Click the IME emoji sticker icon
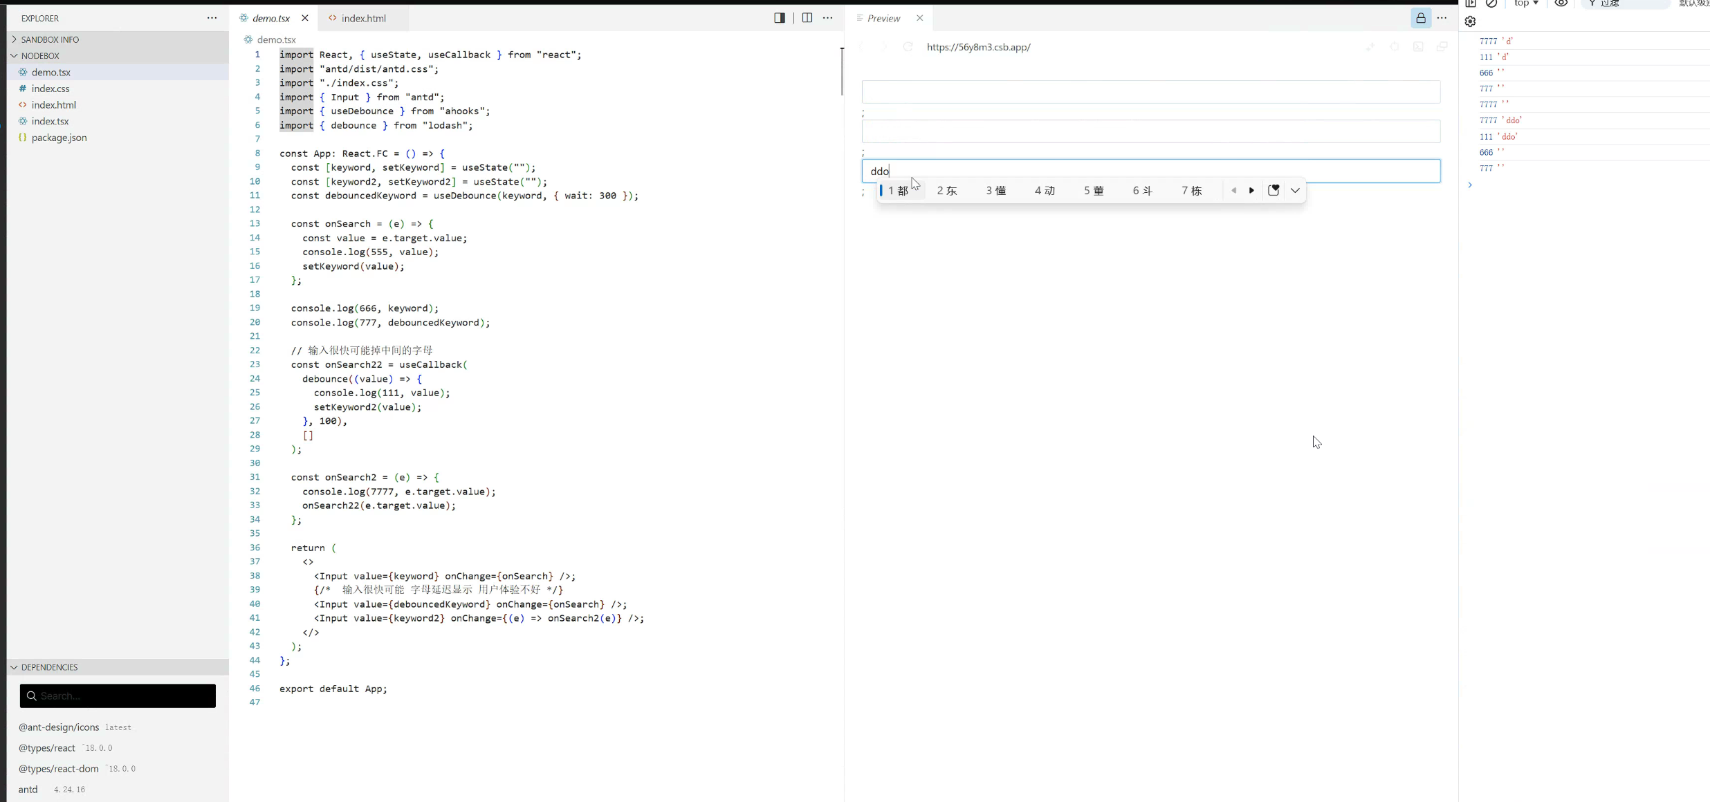The width and height of the screenshot is (1710, 802). [1274, 191]
